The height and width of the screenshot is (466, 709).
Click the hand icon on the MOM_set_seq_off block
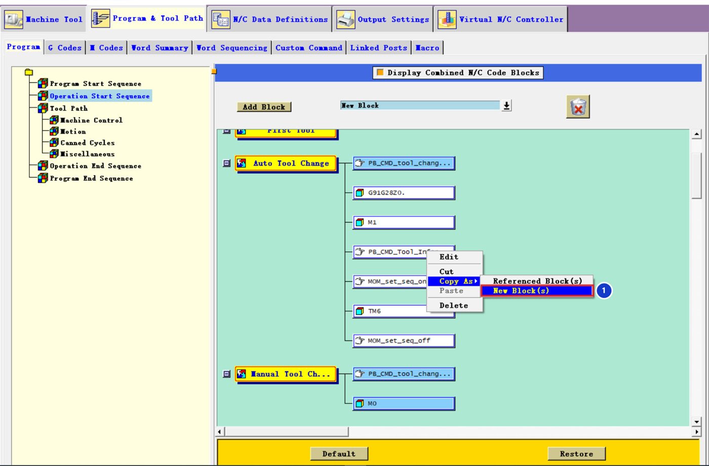(360, 340)
